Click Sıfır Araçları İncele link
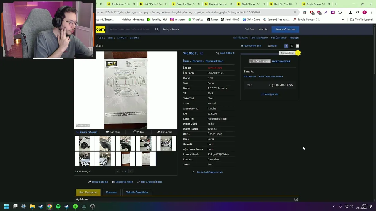 click(150, 182)
